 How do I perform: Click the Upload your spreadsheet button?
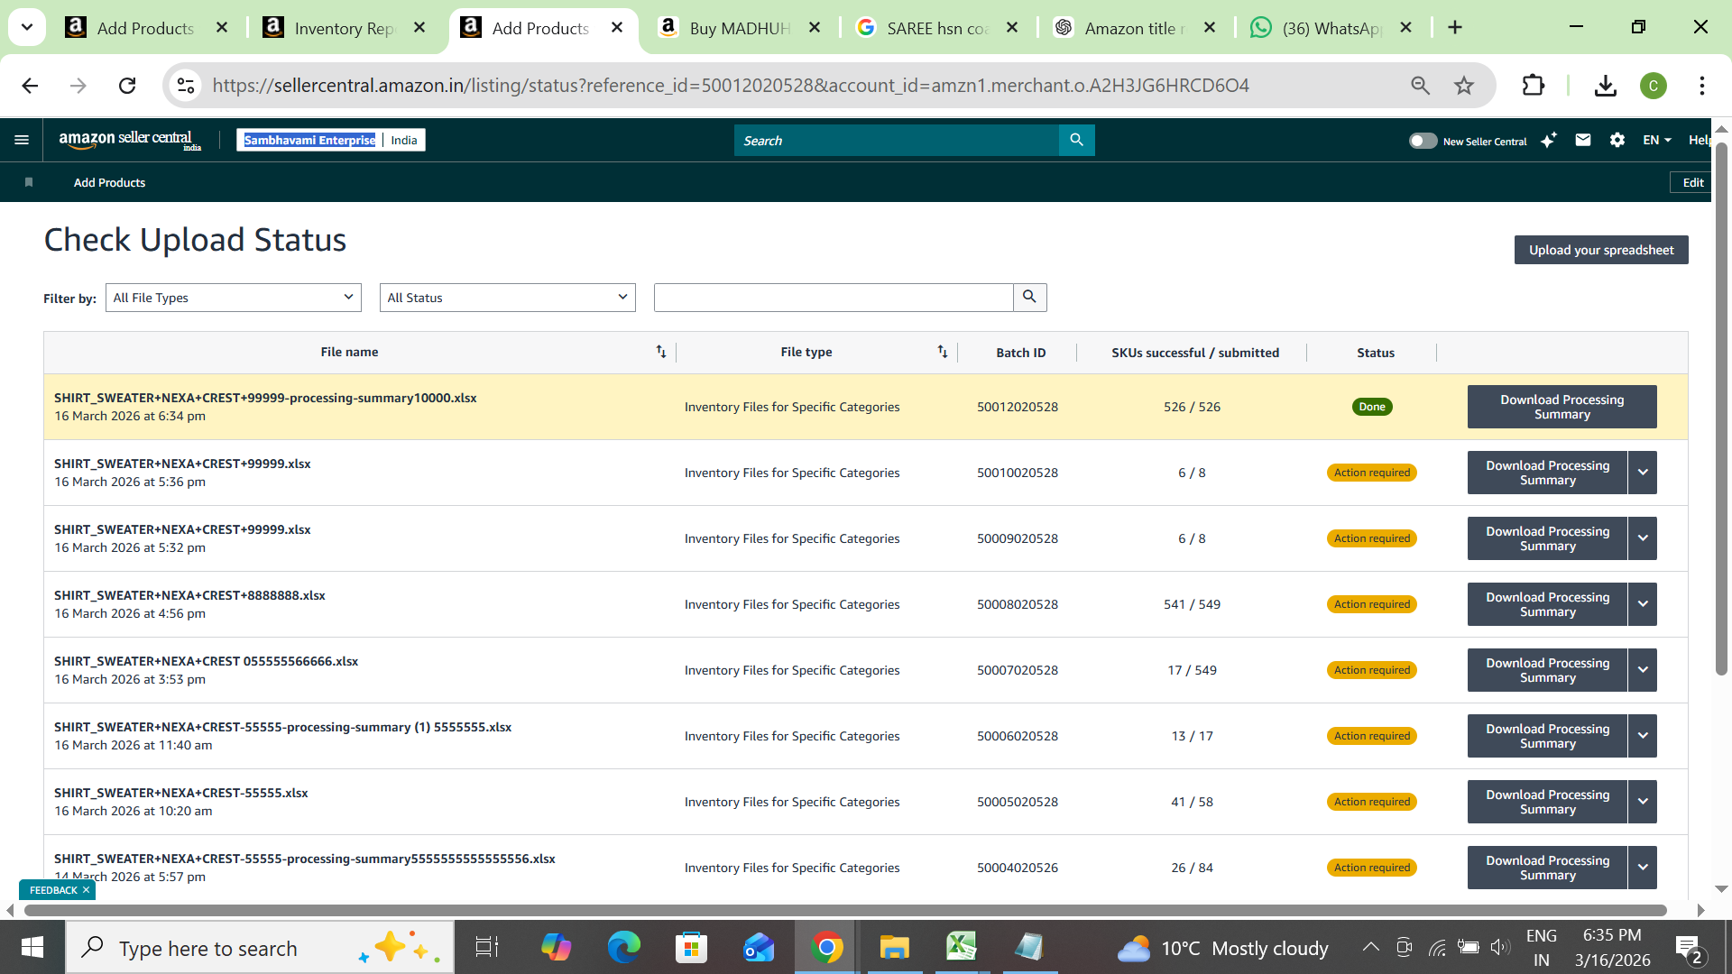tap(1600, 250)
